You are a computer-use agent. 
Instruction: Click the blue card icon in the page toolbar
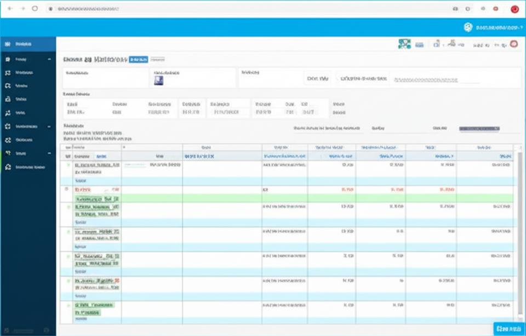coord(419,44)
